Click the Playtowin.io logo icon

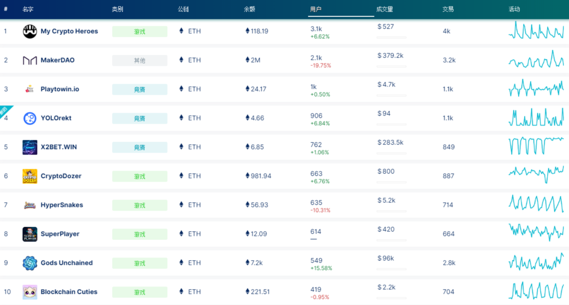coord(30,89)
